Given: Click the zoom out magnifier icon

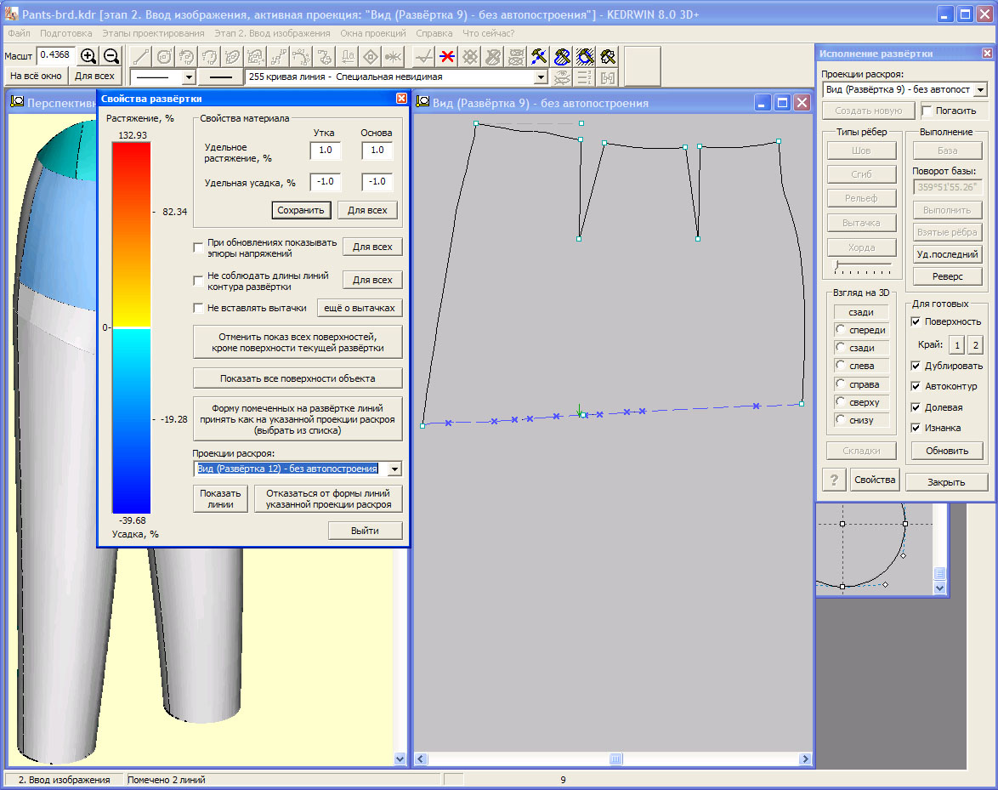Looking at the screenshot, I should [111, 56].
